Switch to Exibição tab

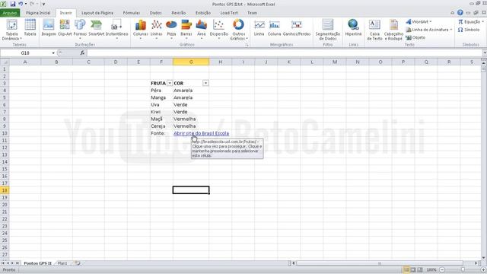tap(203, 13)
